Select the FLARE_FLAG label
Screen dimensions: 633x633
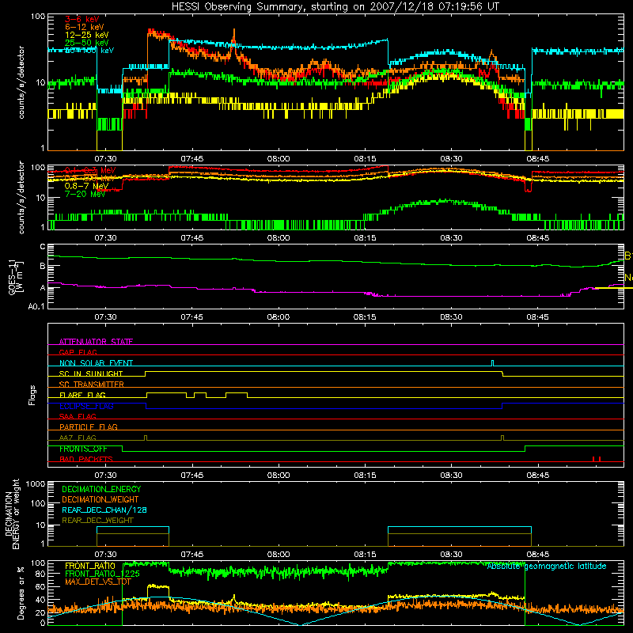click(82, 395)
